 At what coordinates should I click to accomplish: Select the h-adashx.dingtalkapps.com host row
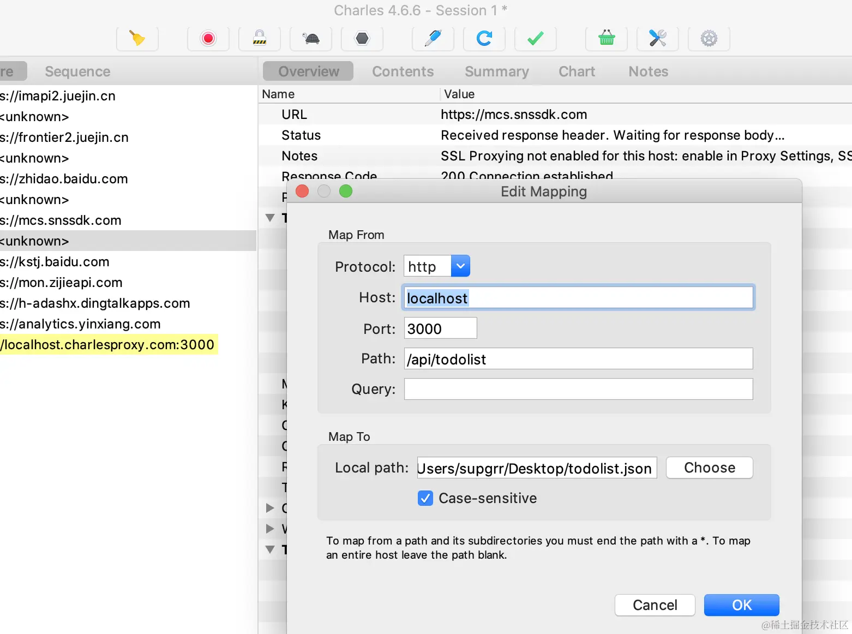pos(128,303)
